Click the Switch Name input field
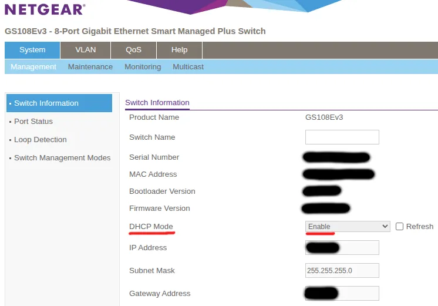The image size is (438, 306). (x=342, y=137)
